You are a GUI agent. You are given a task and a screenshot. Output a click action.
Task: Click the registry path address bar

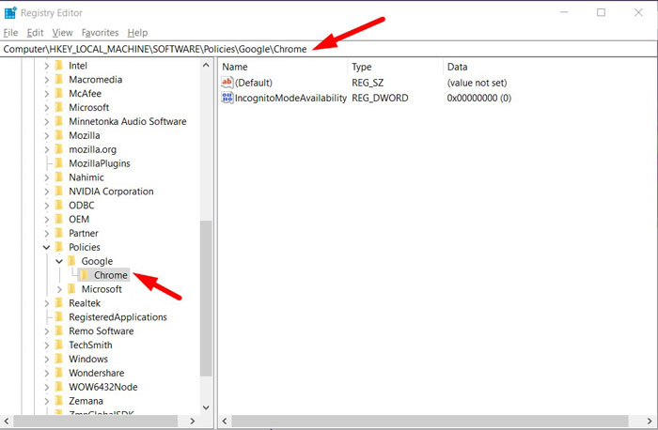[x=329, y=49]
